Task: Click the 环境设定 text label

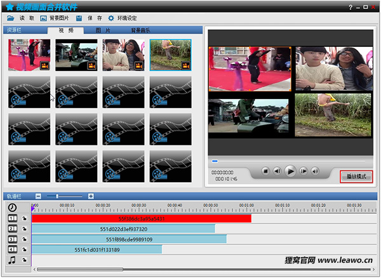Action: pos(127,18)
